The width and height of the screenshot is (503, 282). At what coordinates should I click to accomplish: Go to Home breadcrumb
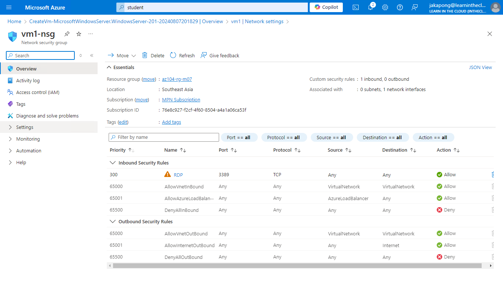pos(14,22)
